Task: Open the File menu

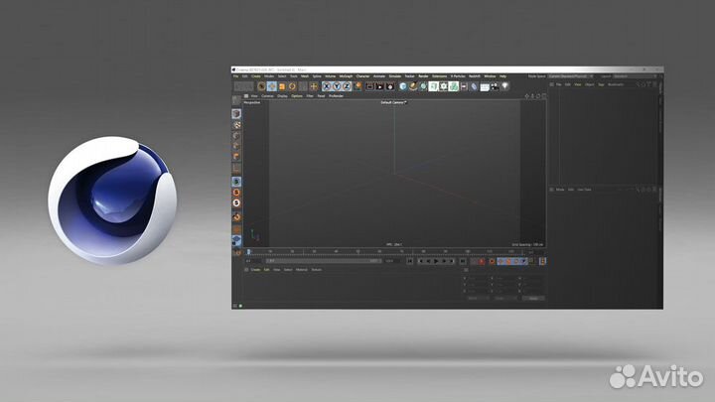Action: point(235,76)
